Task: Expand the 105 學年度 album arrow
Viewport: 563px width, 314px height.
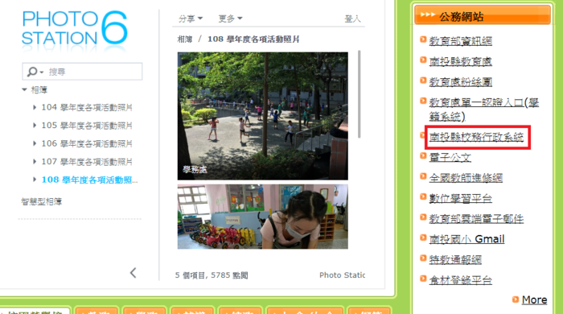Action: coord(35,126)
